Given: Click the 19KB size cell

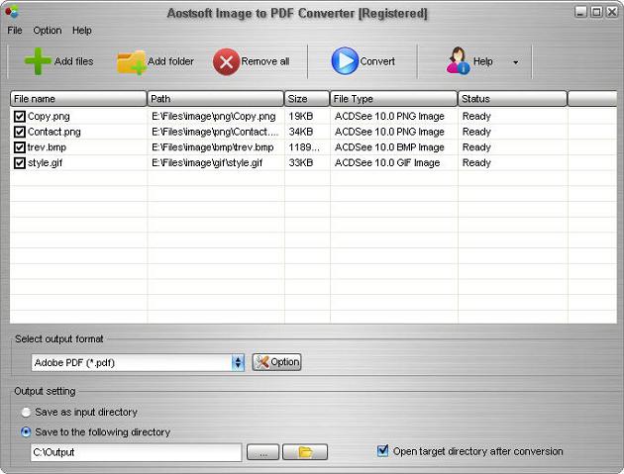Looking at the screenshot, I should click(x=301, y=116).
